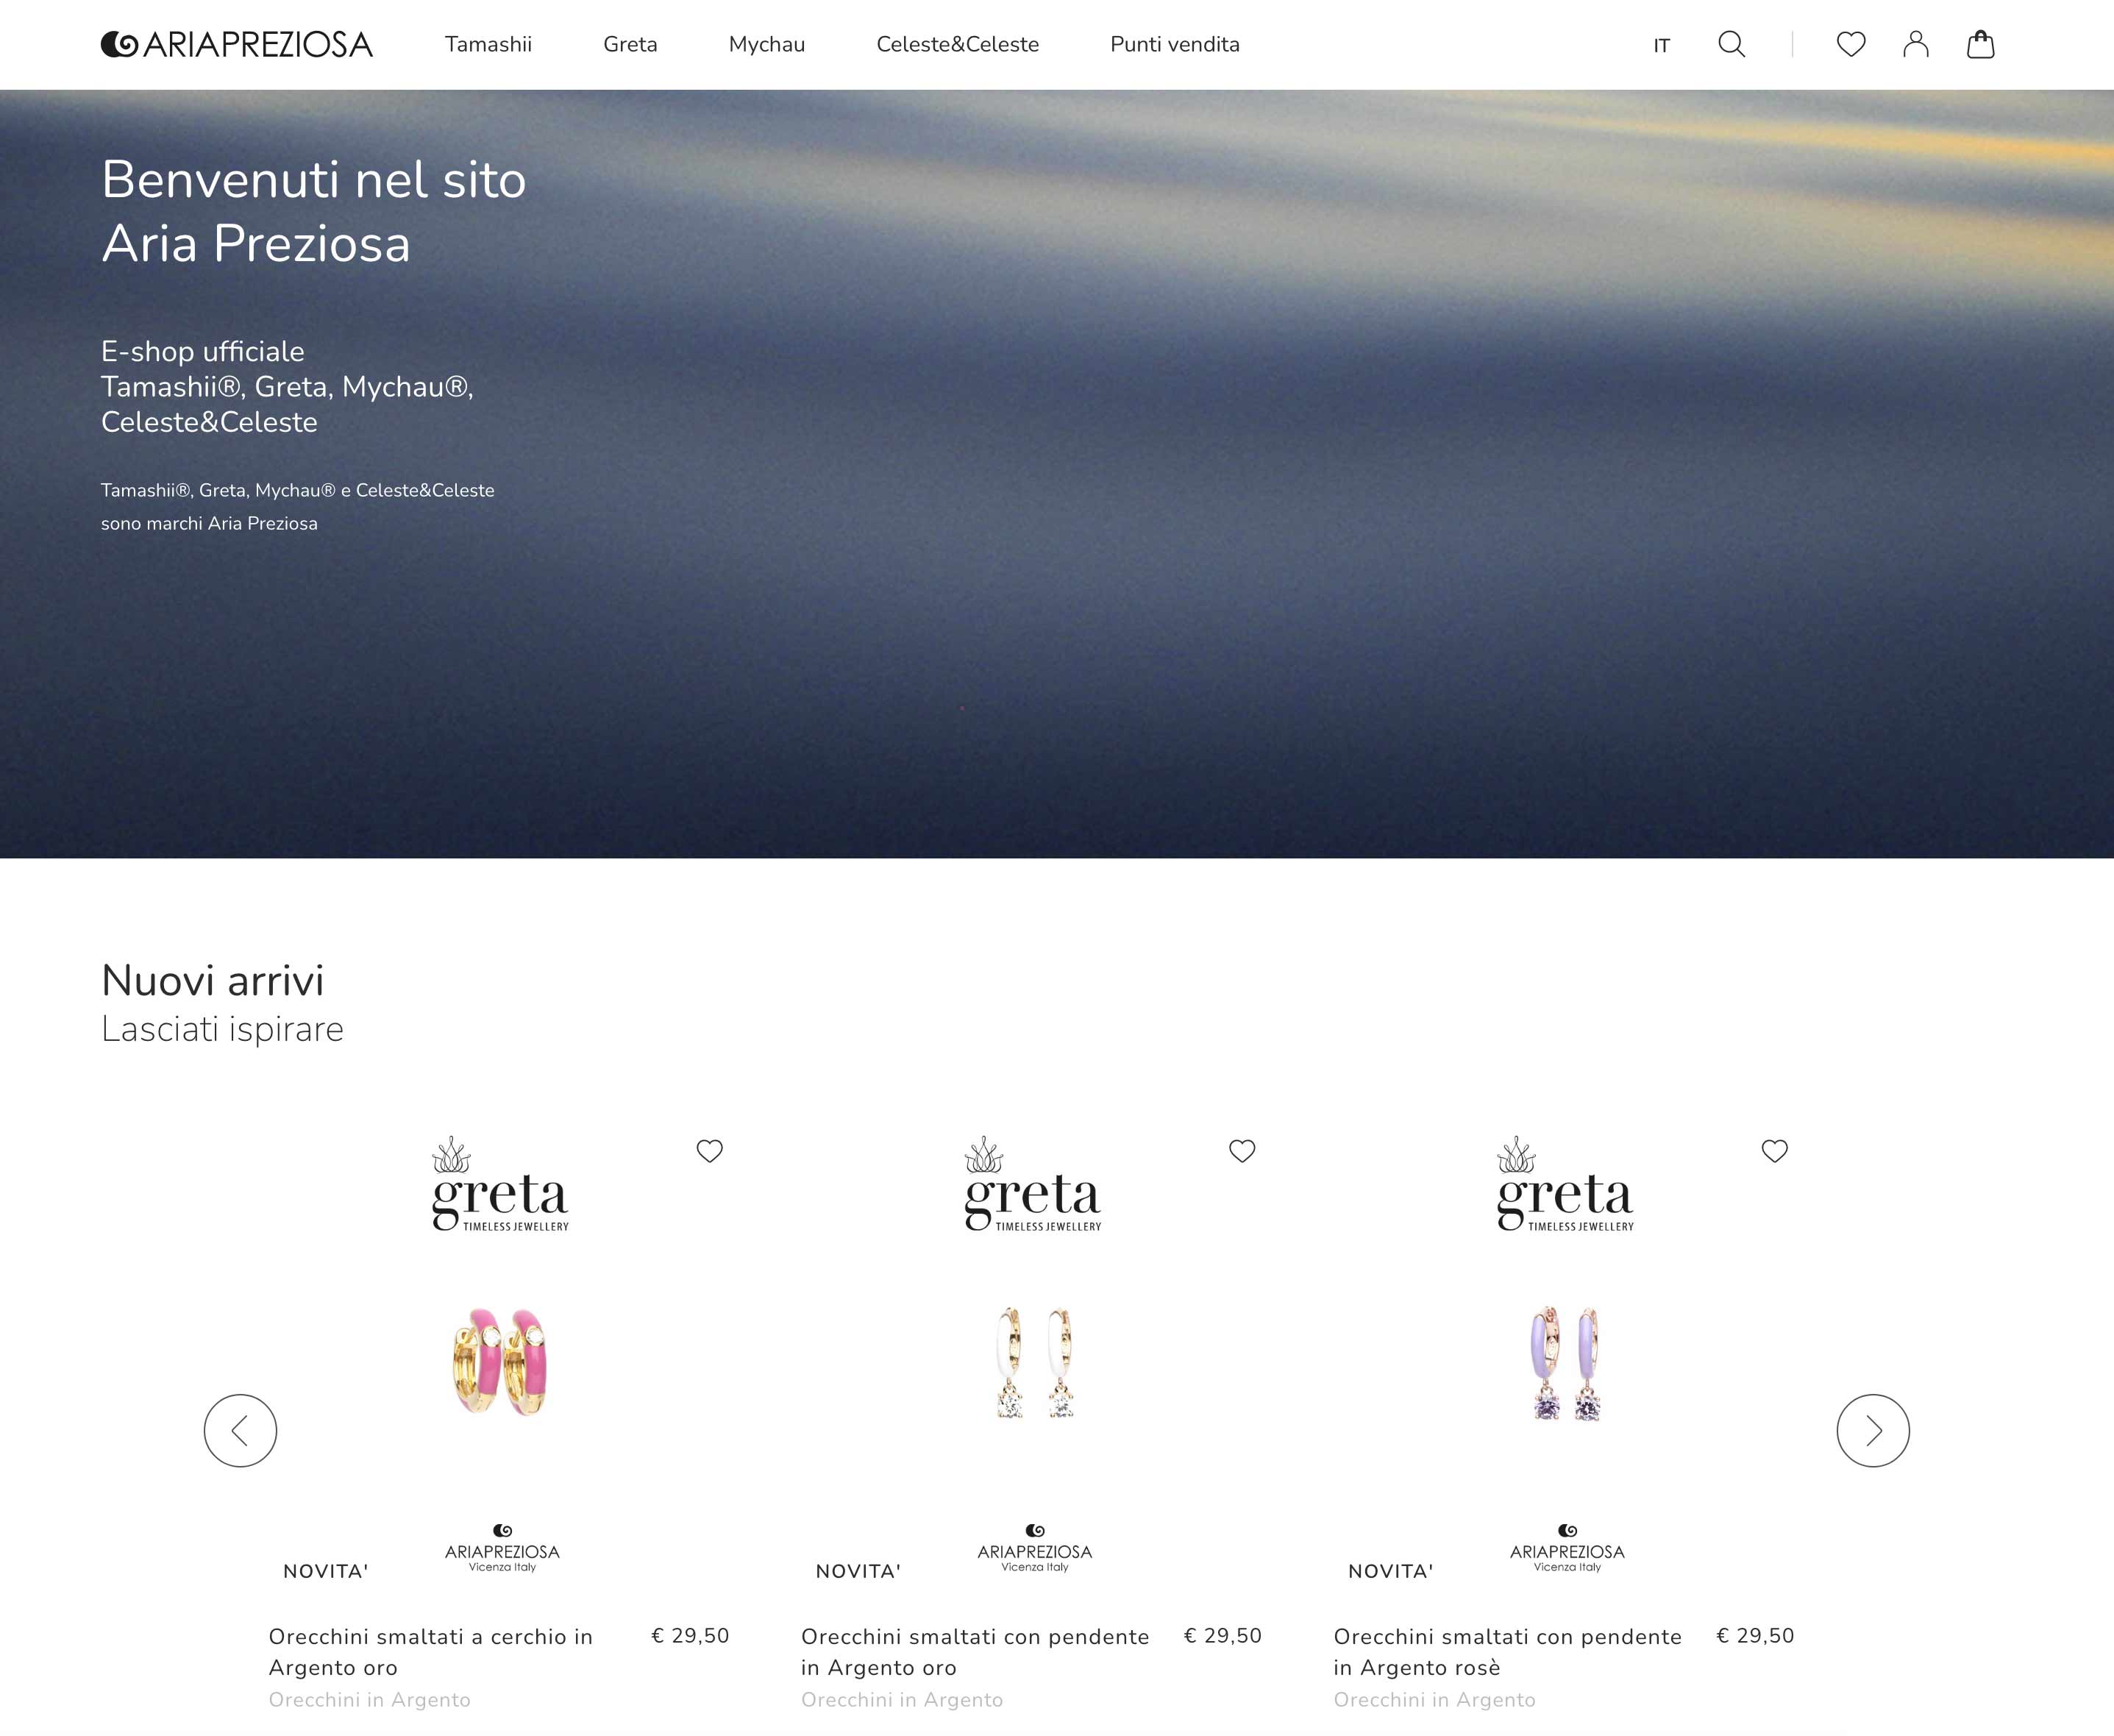This screenshot has height=1736, width=2114.
Task: Favorite the pink hoop earrings via heart
Action: coord(710,1151)
